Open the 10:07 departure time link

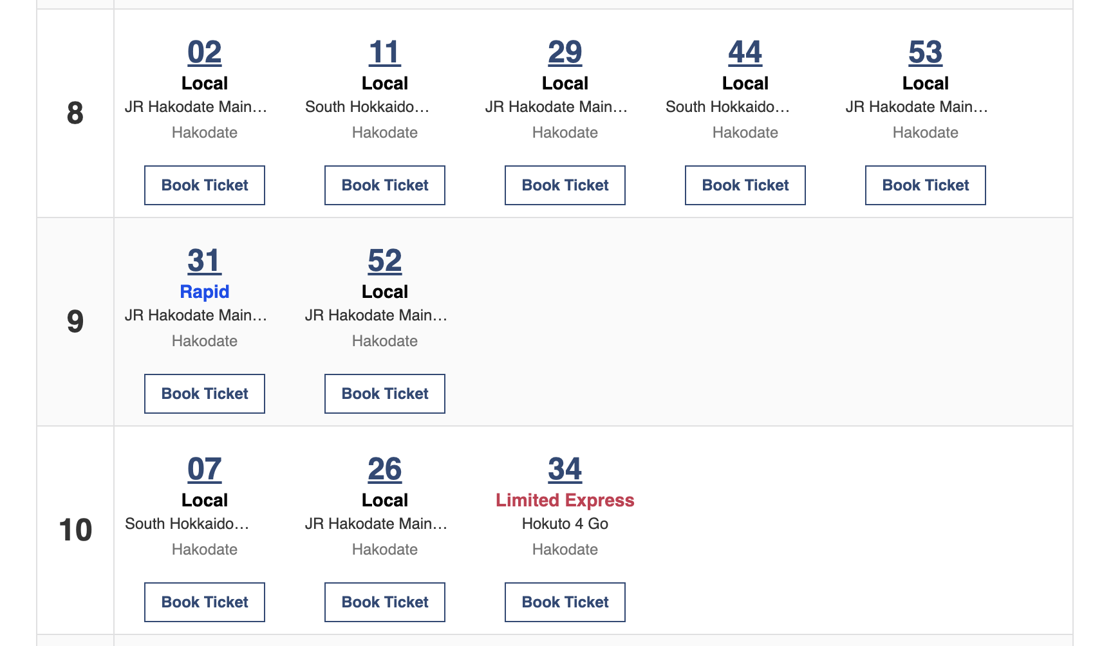pos(205,470)
